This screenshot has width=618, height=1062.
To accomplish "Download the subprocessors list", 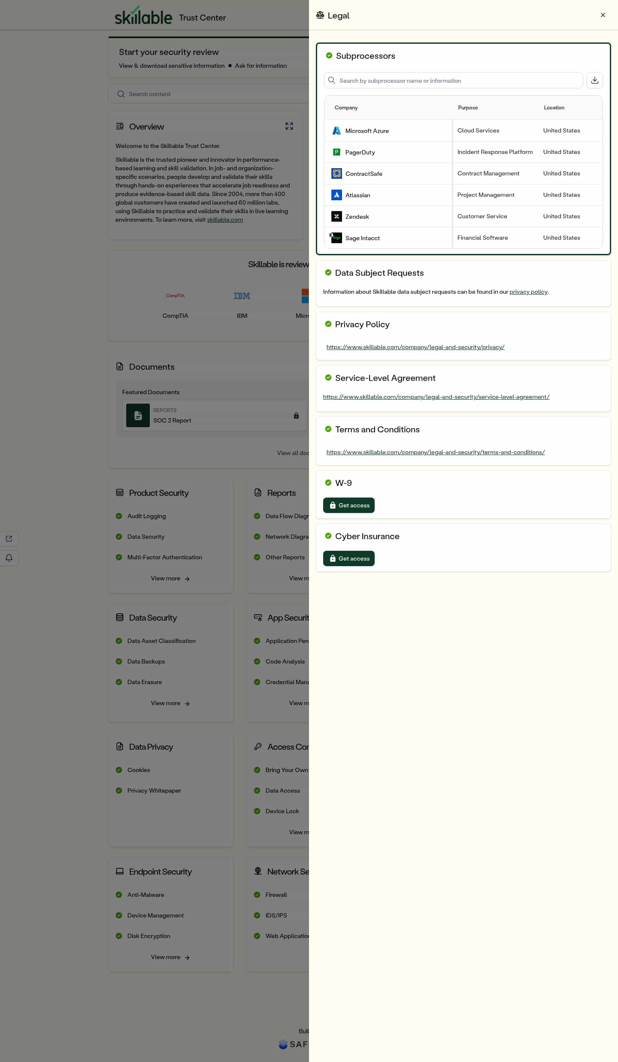I will [594, 80].
